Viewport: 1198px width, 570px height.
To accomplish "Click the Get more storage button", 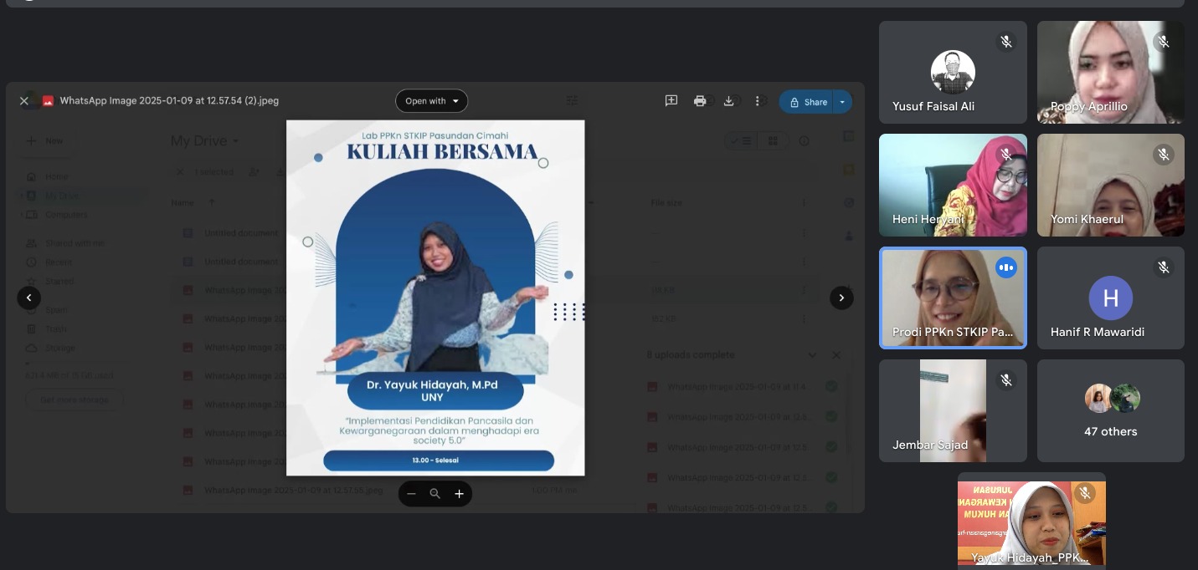I will tap(75, 400).
